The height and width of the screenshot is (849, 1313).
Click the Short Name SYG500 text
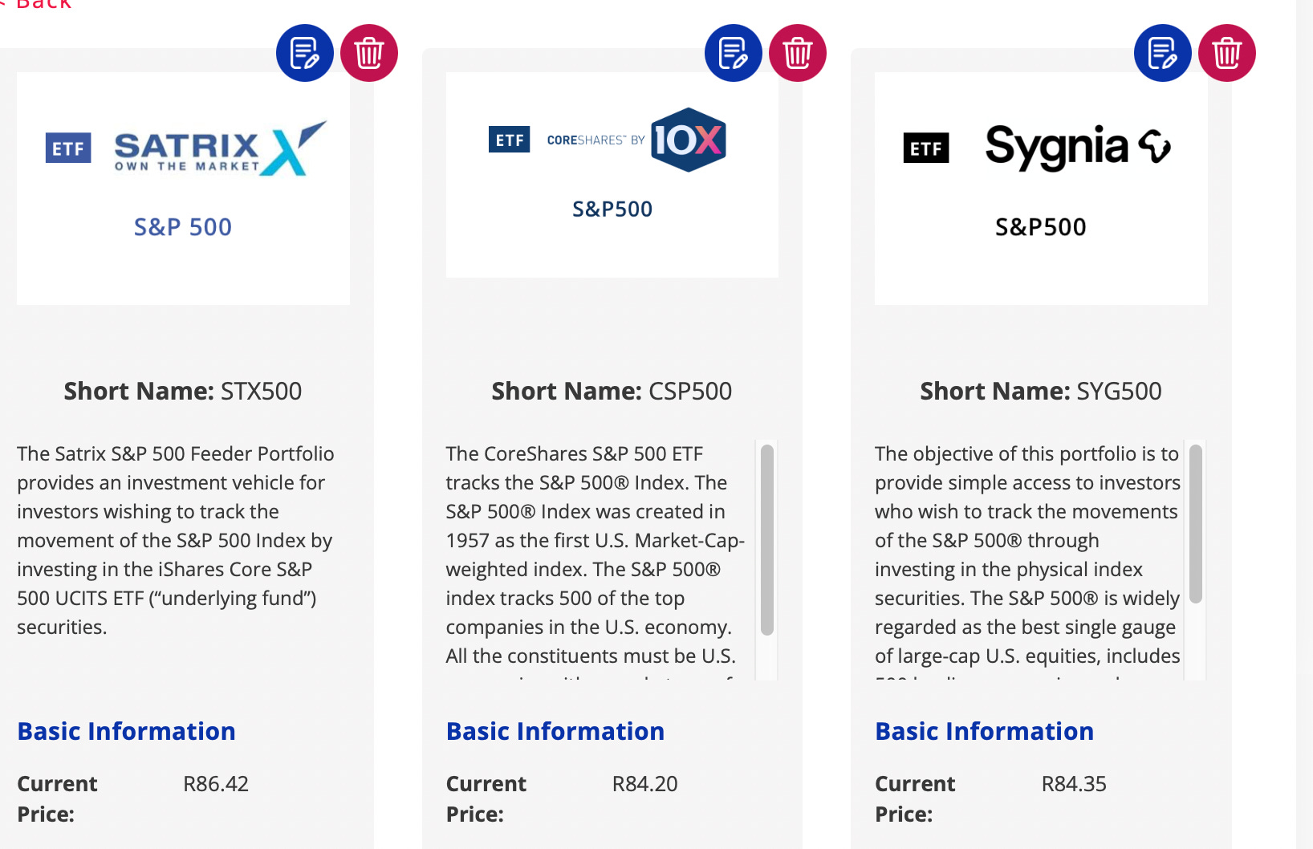tap(1041, 391)
